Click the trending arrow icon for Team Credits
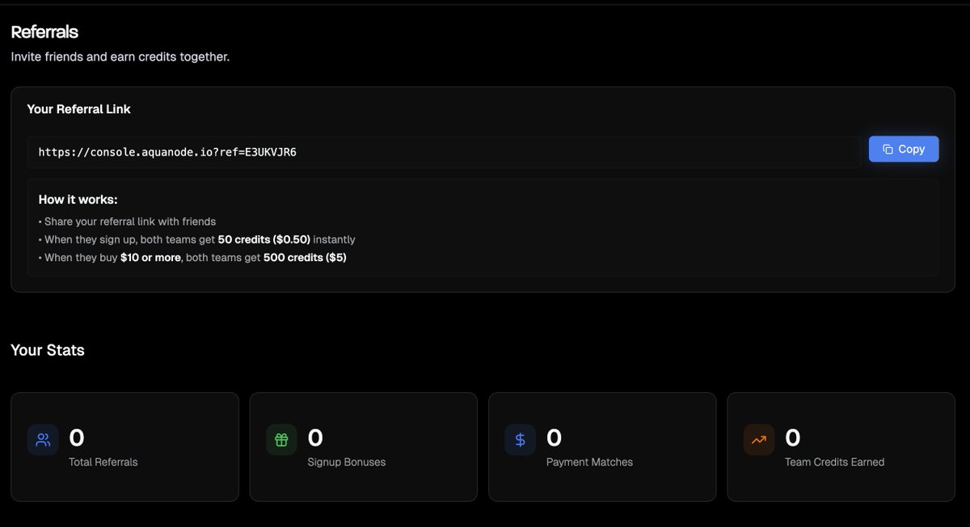 pos(759,440)
